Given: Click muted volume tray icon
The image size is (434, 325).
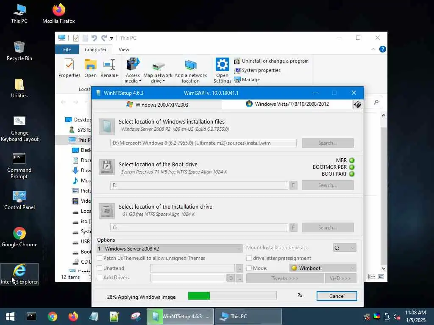Looking at the screenshot, I should [x=397, y=317].
